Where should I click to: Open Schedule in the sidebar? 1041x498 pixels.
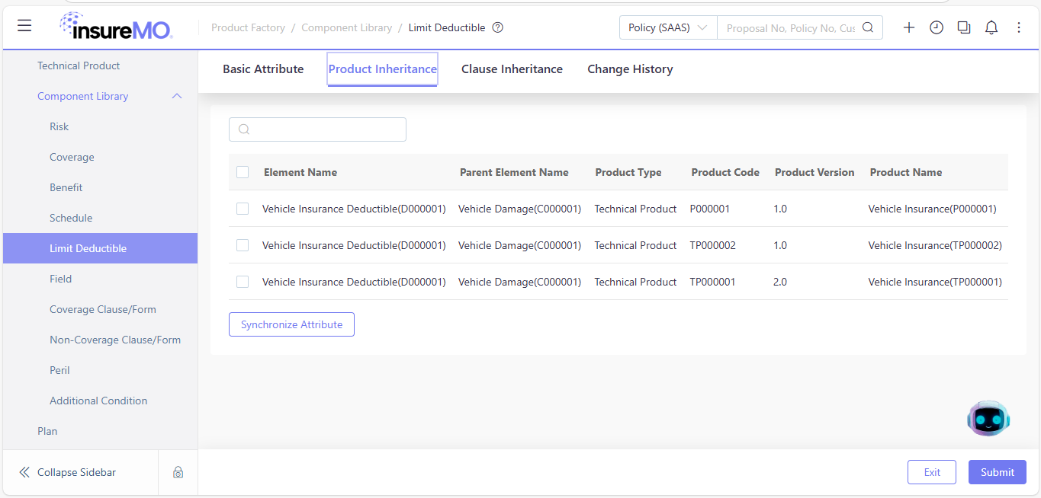[x=71, y=218]
